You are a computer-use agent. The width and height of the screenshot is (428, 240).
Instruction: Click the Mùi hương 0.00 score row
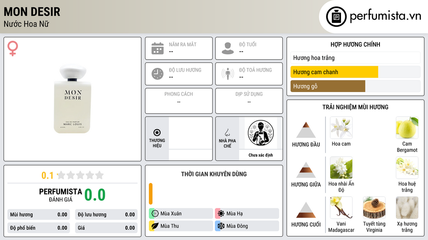[x=39, y=215]
